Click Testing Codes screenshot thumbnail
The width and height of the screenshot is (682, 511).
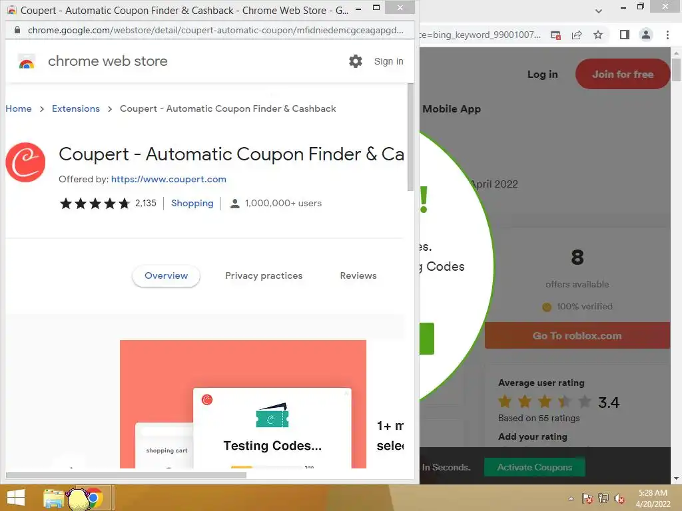(x=242, y=404)
